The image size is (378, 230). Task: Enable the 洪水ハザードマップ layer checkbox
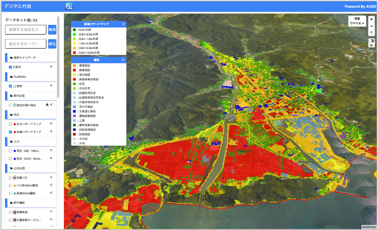tap(10, 124)
